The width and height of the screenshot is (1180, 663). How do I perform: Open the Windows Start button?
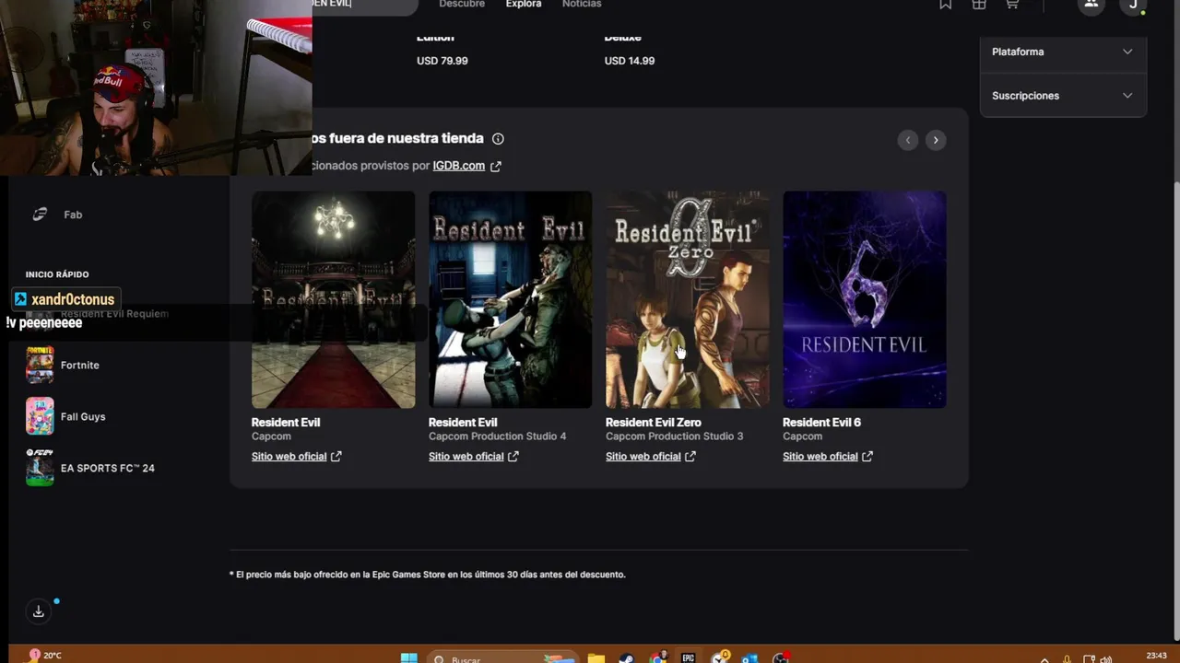(408, 658)
